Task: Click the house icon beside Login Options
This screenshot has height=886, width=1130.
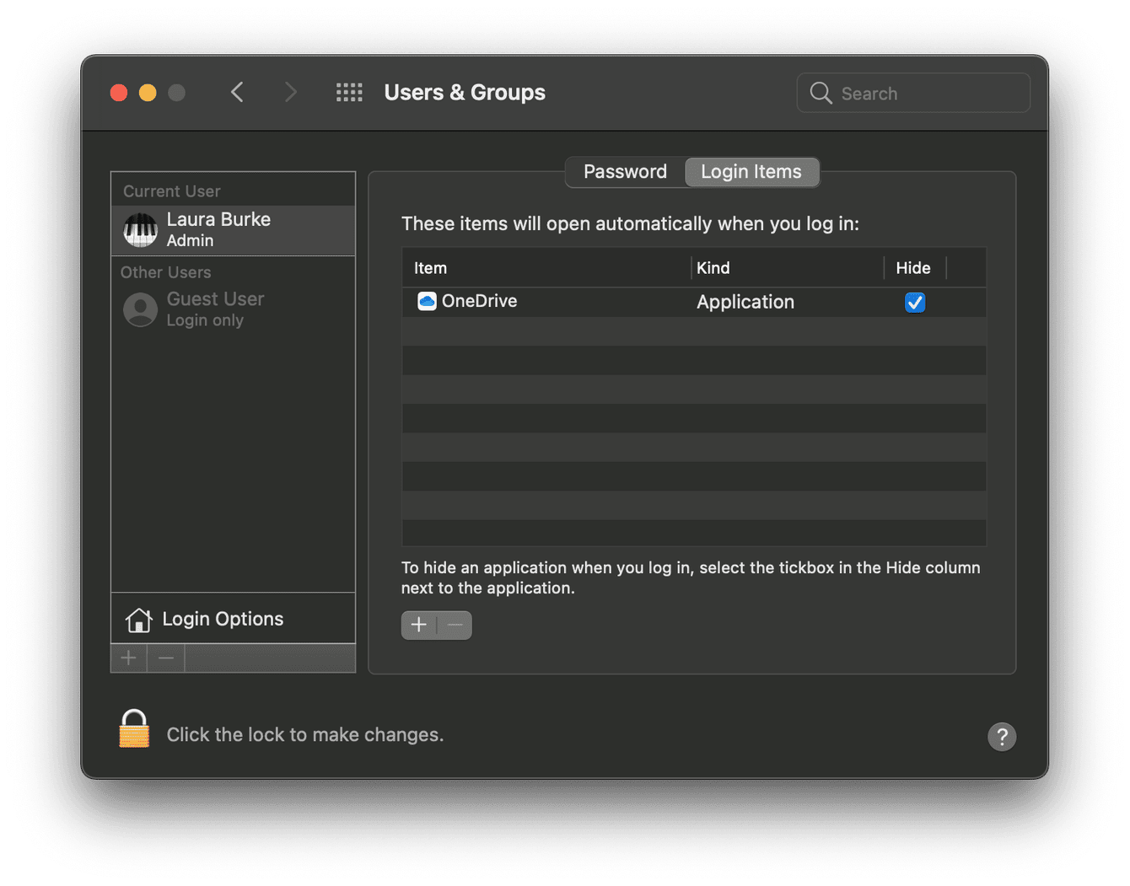Action: pos(138,618)
